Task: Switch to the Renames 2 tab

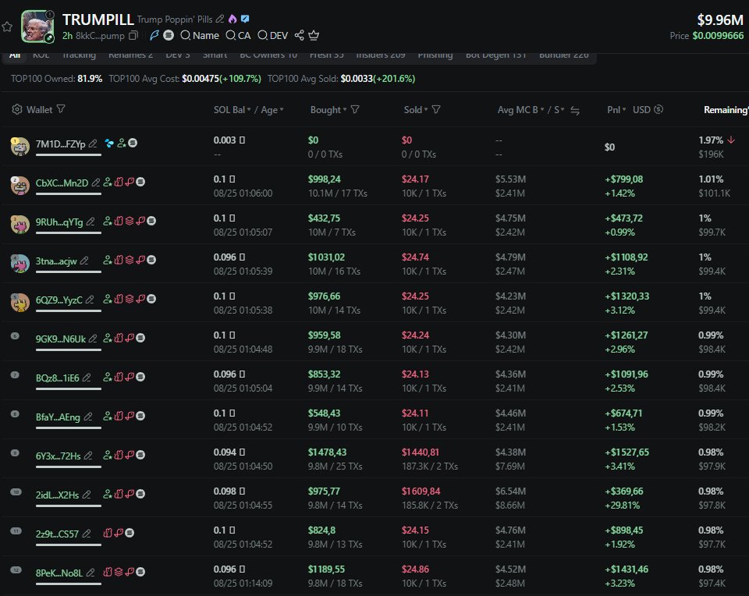Action: (x=130, y=55)
